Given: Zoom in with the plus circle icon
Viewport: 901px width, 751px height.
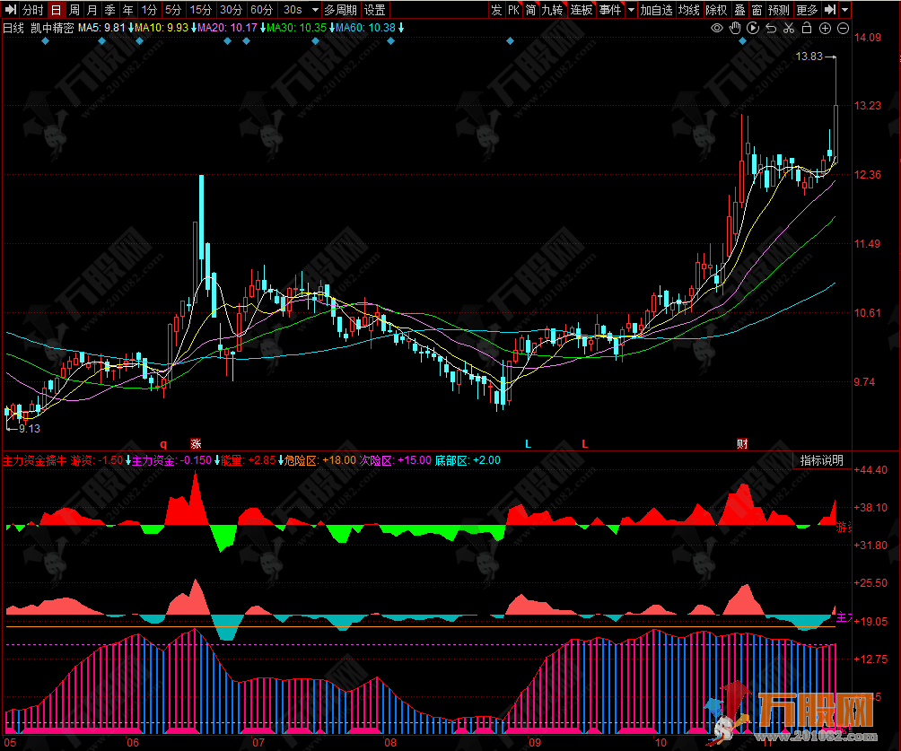Looking at the screenshot, I should [825, 28].
